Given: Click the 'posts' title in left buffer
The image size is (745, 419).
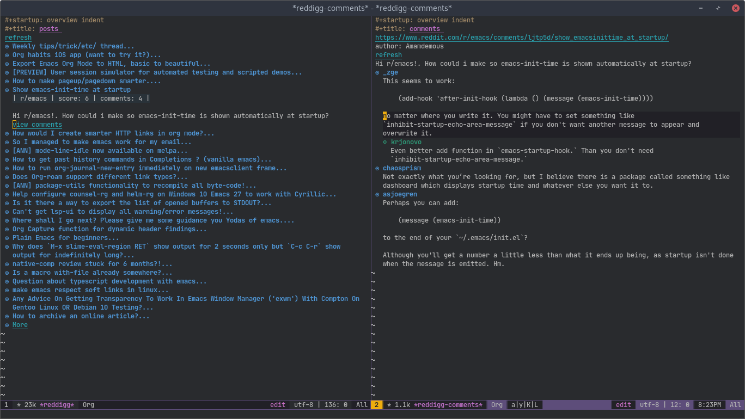Looking at the screenshot, I should [49, 29].
